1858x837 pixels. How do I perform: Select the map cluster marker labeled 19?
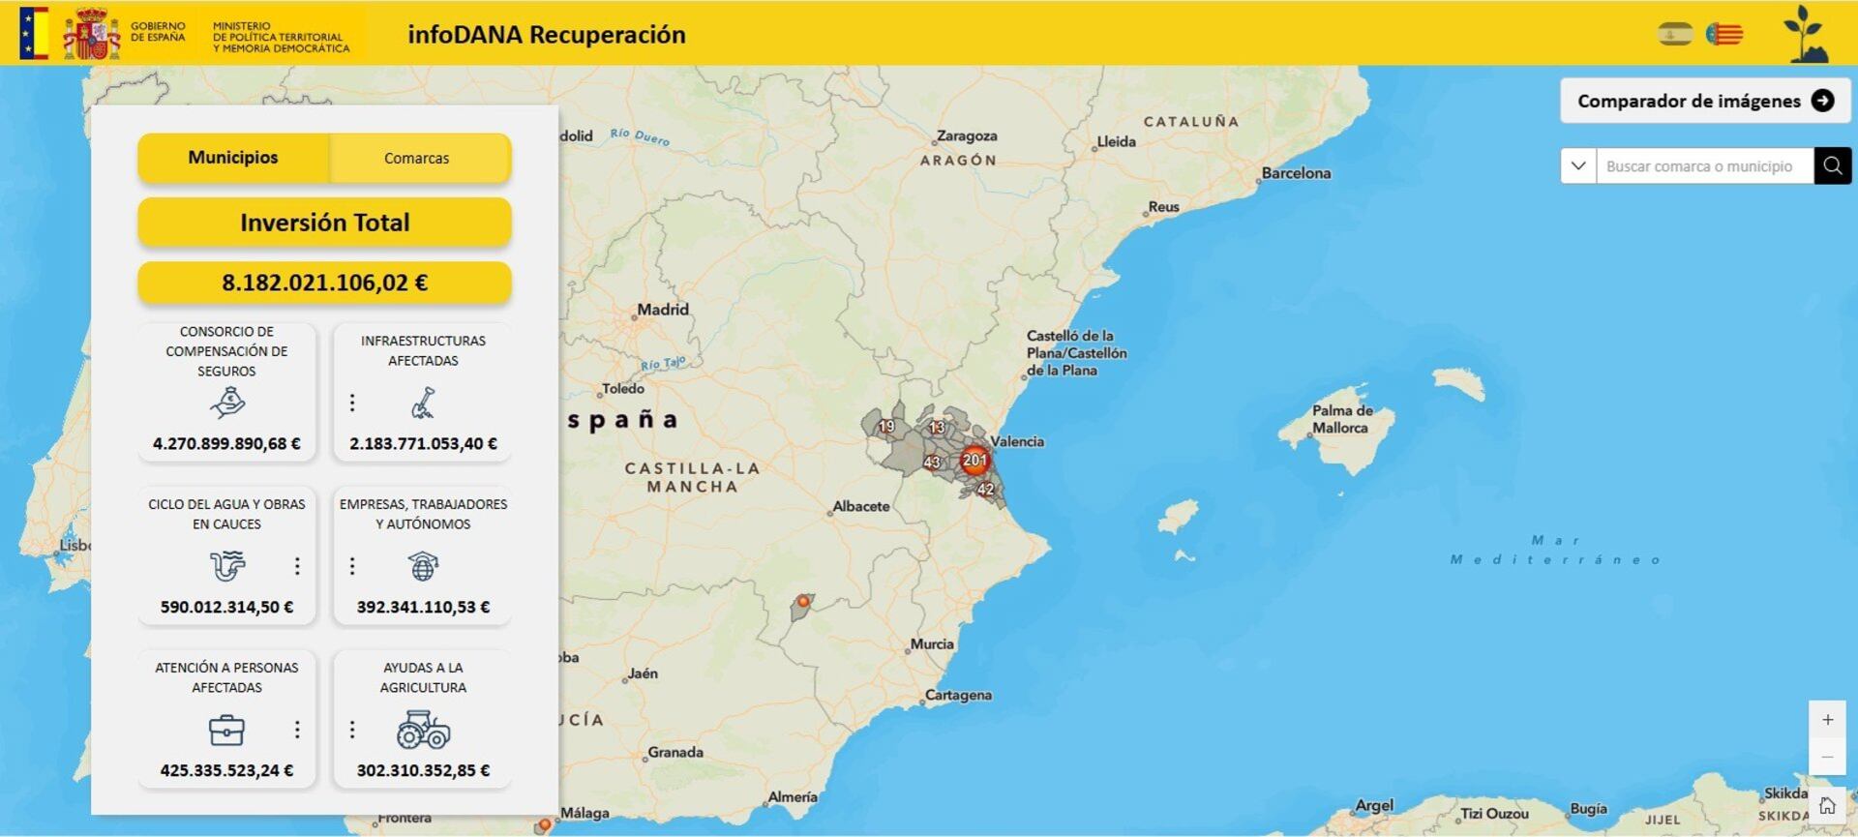(x=886, y=427)
